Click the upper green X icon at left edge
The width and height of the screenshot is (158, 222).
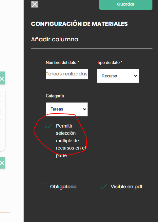point(2,78)
